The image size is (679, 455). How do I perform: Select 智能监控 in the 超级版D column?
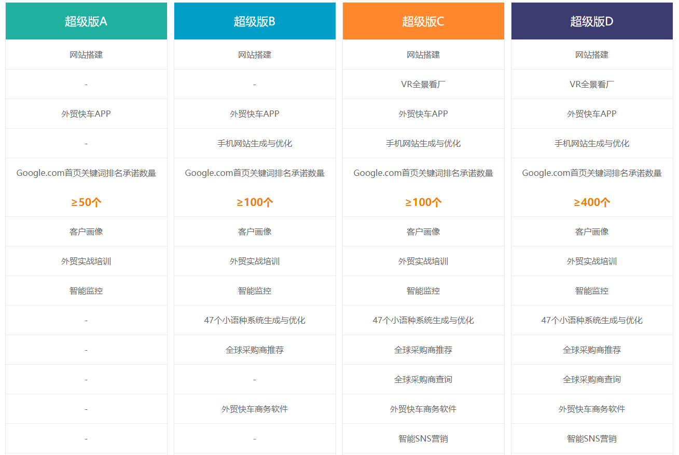(x=592, y=291)
